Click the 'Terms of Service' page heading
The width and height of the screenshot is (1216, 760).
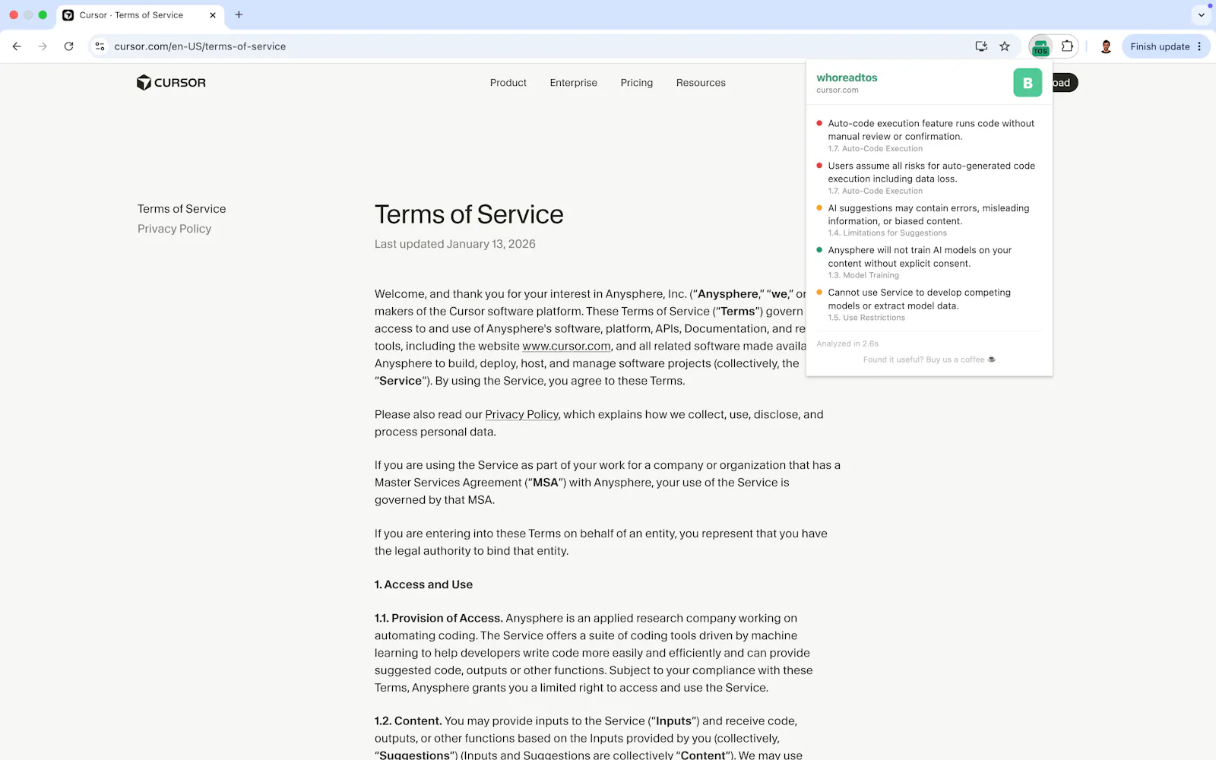pyautogui.click(x=469, y=215)
